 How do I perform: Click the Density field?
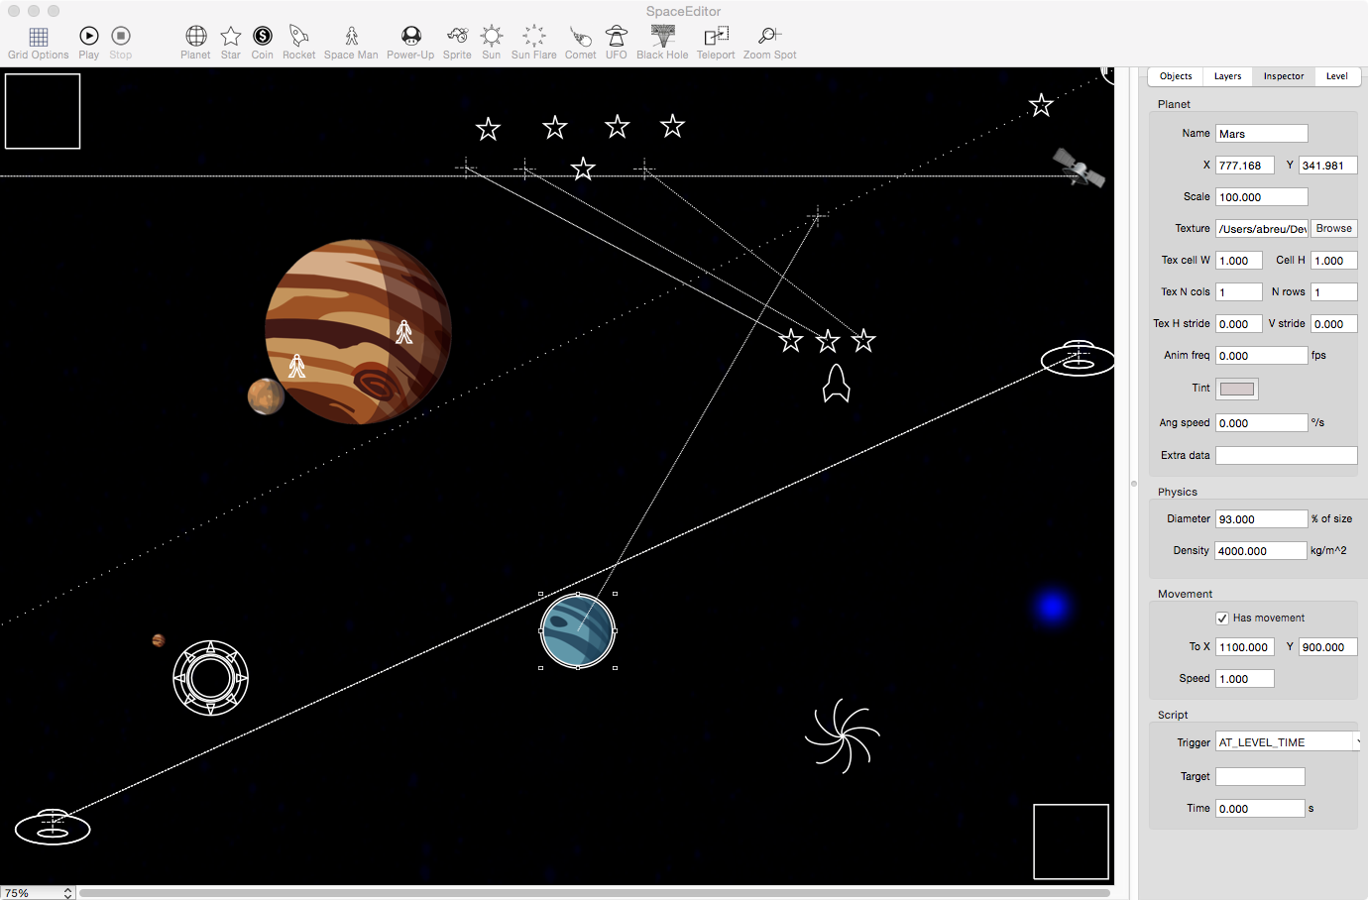pos(1261,551)
